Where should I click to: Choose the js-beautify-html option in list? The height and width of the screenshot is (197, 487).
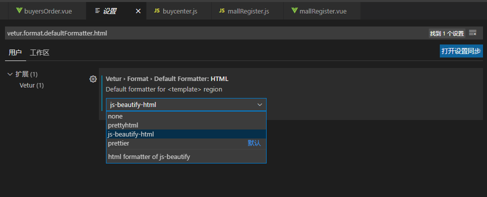(186, 134)
